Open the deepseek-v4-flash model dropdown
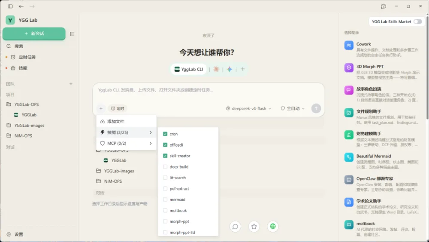 248,108
